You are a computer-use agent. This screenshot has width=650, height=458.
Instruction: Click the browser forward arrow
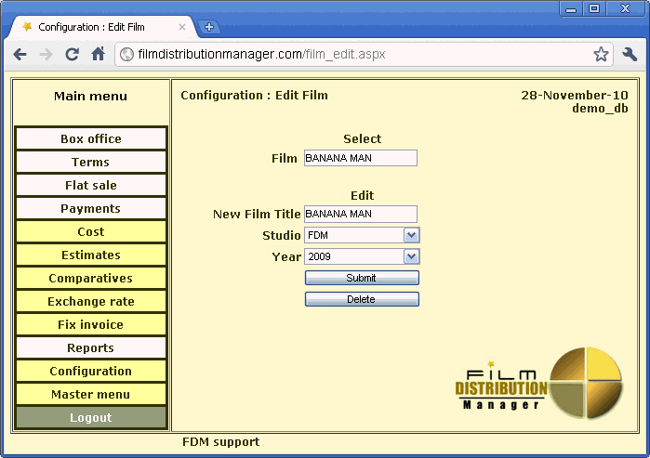46,55
